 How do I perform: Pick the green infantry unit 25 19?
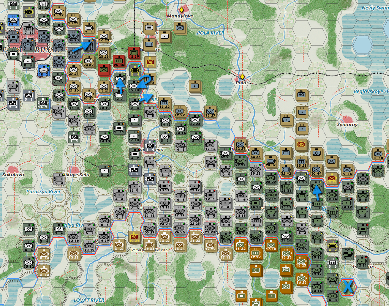click(x=59, y=79)
